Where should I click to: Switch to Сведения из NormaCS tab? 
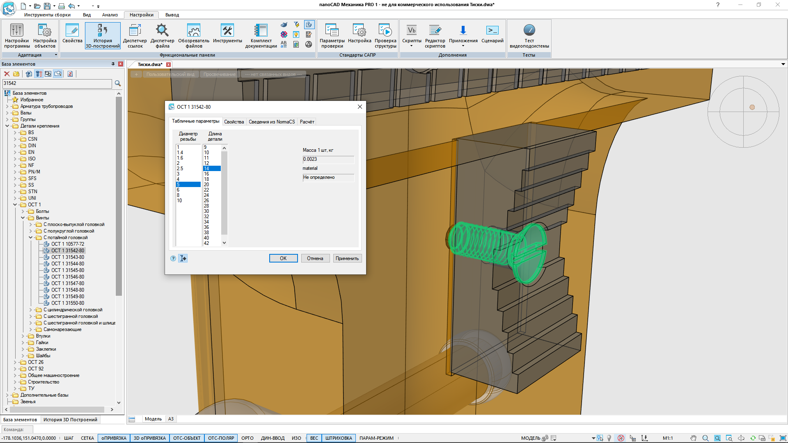pos(271,122)
